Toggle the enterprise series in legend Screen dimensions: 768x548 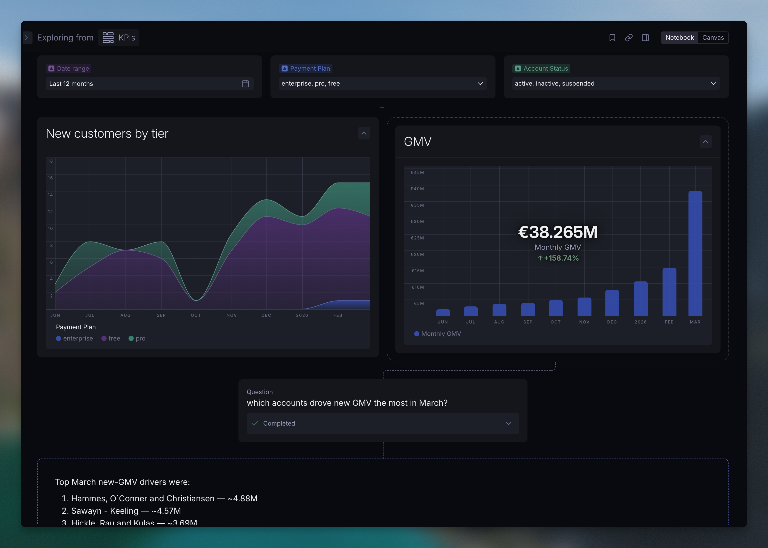pyautogui.click(x=74, y=338)
